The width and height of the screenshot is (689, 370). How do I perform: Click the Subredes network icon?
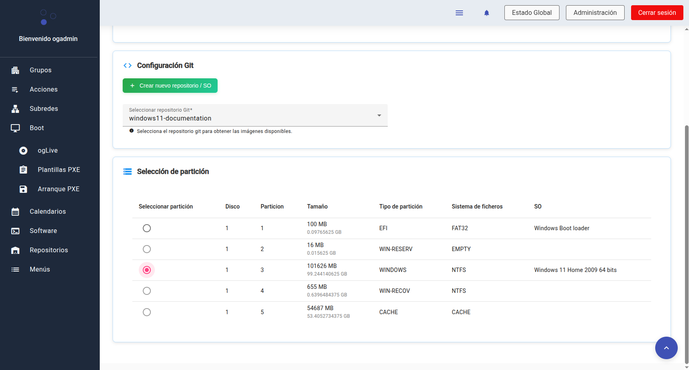[15, 109]
